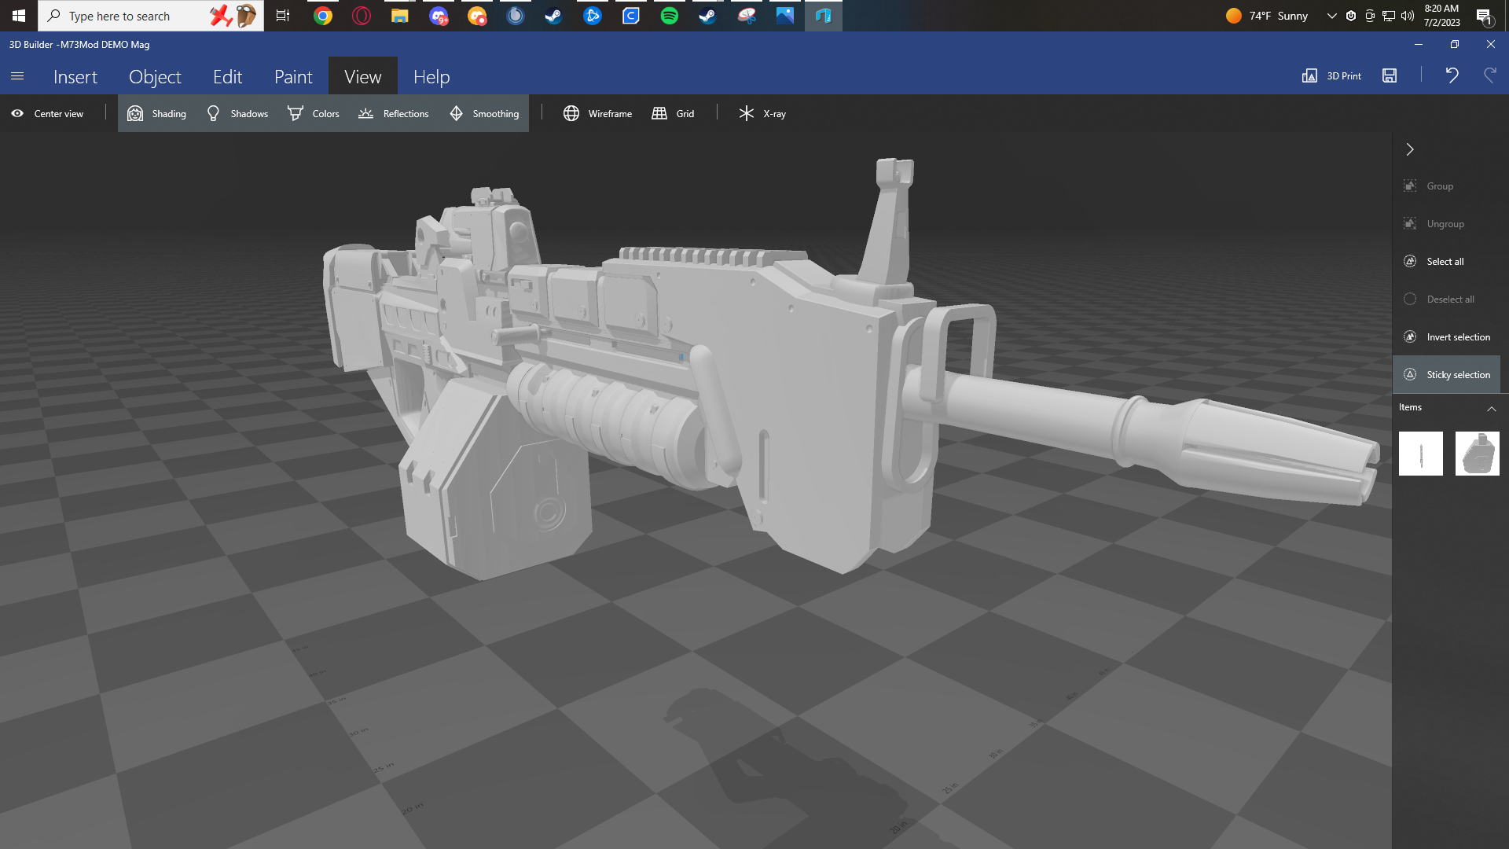
Task: Open the Paint tab
Action: coord(293,77)
